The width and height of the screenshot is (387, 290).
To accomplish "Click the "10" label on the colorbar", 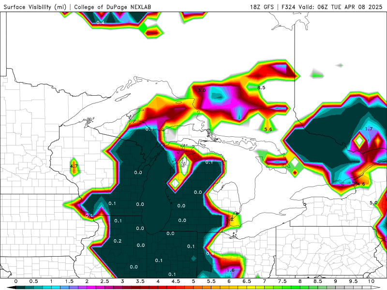I will point(371,281).
